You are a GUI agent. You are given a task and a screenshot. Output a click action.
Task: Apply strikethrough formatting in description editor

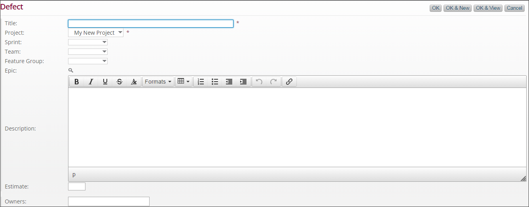click(x=119, y=82)
